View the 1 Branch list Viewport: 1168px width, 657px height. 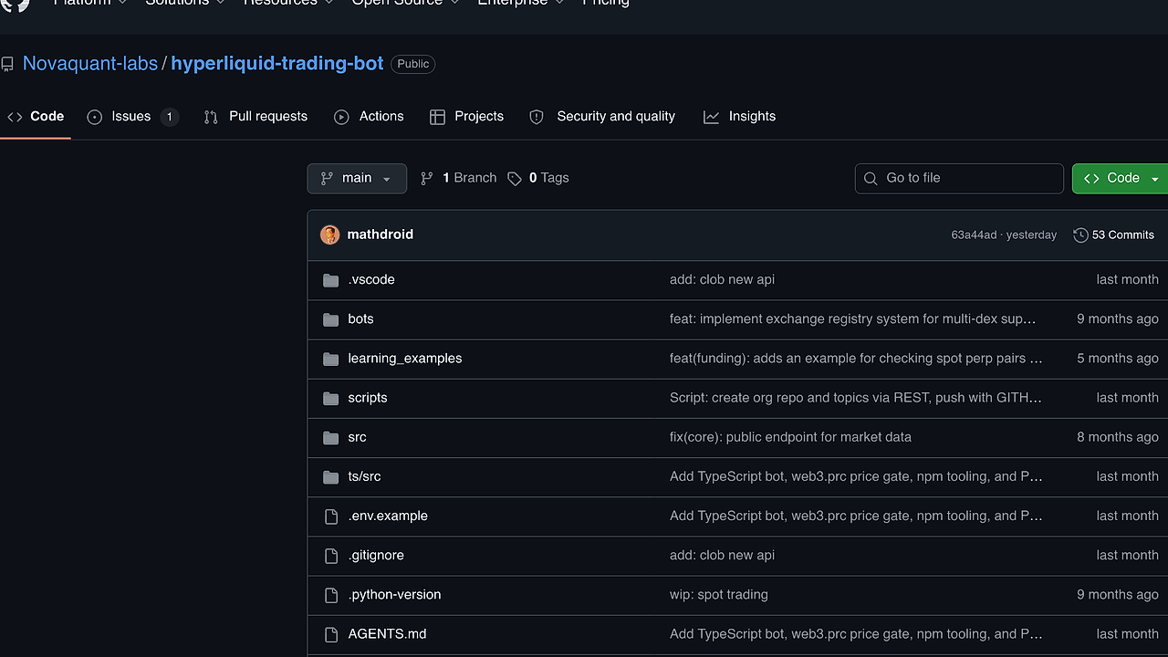tap(458, 178)
